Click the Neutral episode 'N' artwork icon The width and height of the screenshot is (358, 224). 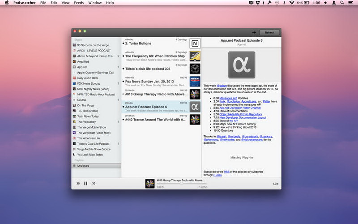coord(195,43)
